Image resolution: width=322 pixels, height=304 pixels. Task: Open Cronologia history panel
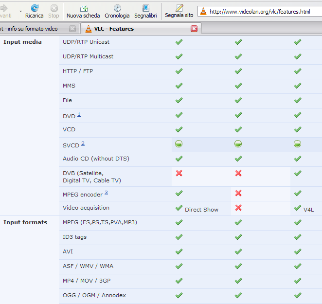[117, 11]
